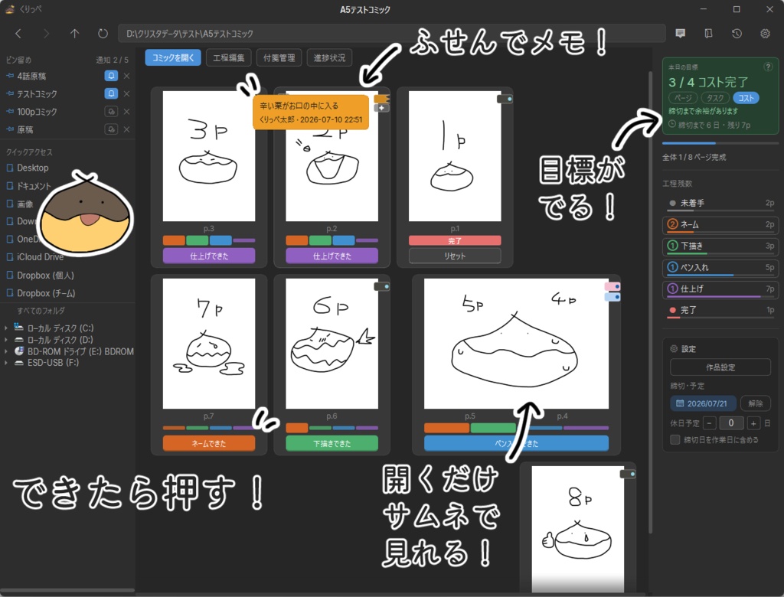
Task: Click the folder path address field
Action: 391,34
